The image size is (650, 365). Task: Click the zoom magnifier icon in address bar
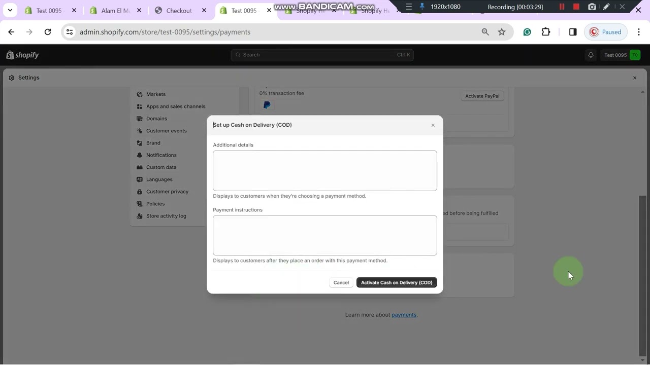tap(485, 32)
